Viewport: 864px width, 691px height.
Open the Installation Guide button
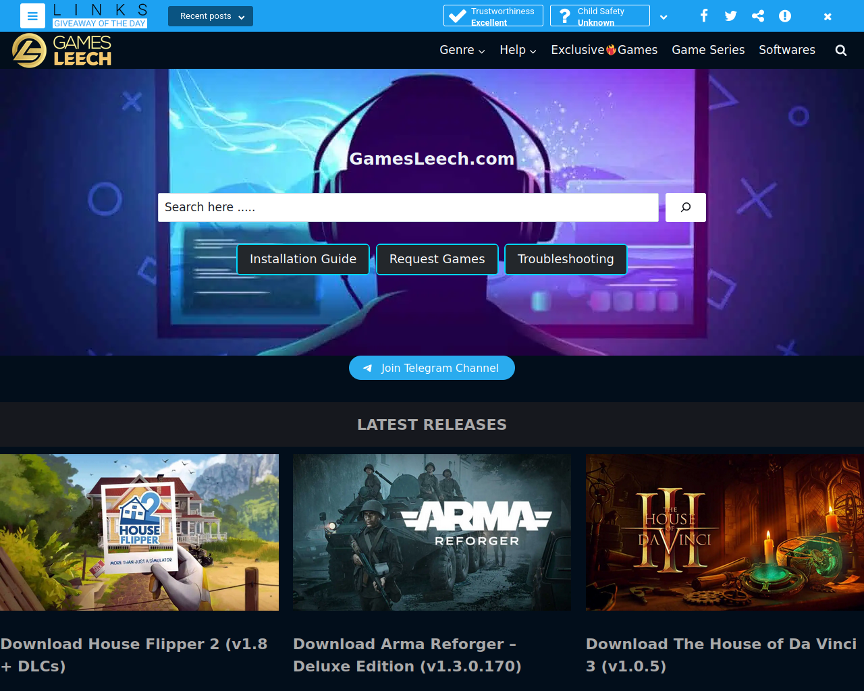(303, 259)
